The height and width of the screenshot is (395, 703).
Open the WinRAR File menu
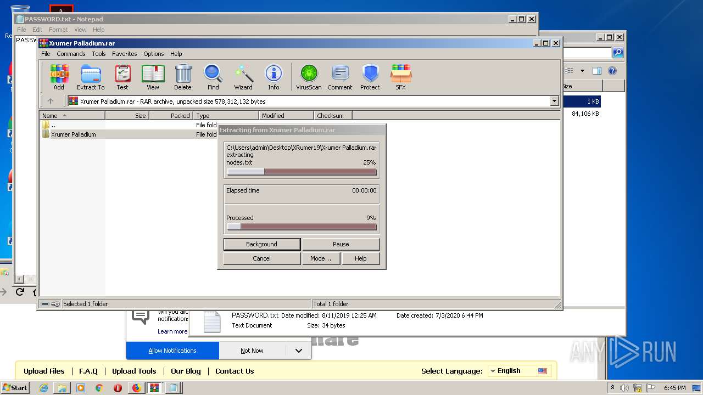click(46, 54)
